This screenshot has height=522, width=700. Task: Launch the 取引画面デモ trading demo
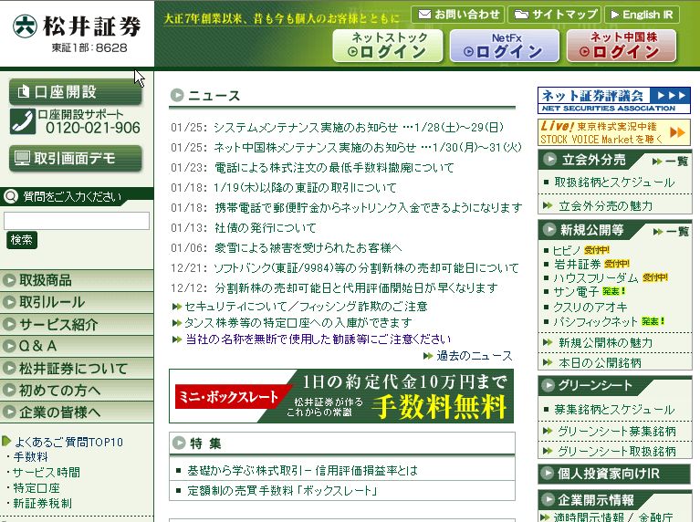(x=64, y=158)
